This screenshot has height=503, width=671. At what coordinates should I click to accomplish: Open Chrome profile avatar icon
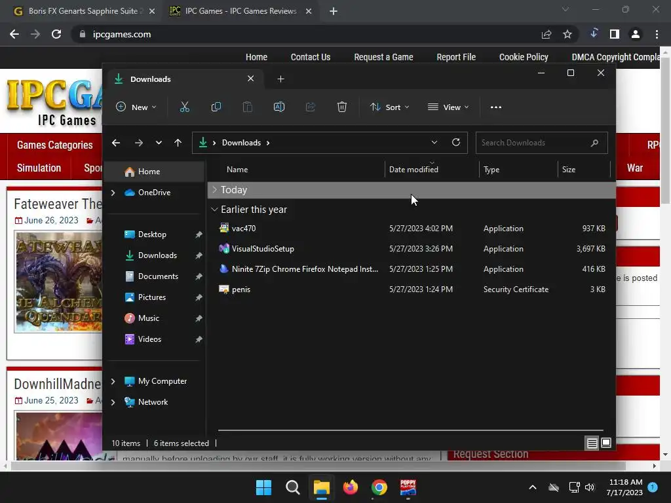636,34
